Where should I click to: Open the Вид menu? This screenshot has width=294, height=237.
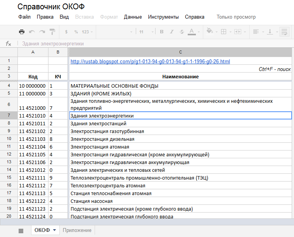pyautogui.click(x=64, y=17)
